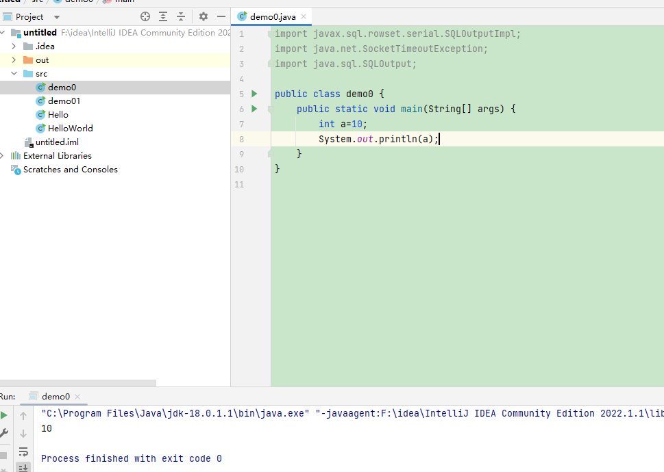
Task: Click the locate-in-project crosshair icon
Action: click(x=145, y=16)
